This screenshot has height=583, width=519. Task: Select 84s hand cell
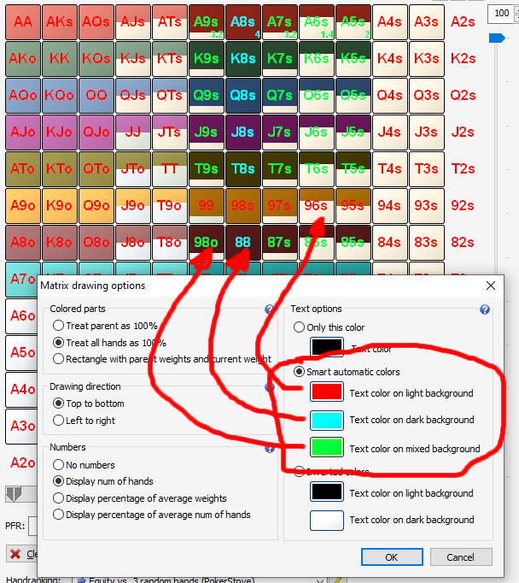390,243
